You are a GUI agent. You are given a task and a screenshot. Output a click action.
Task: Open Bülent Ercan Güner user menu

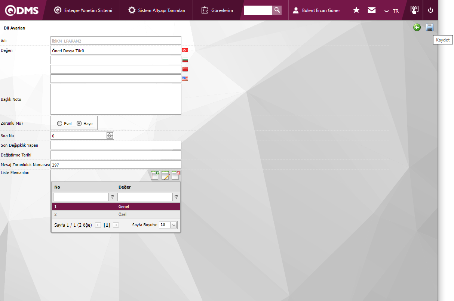tap(316, 10)
